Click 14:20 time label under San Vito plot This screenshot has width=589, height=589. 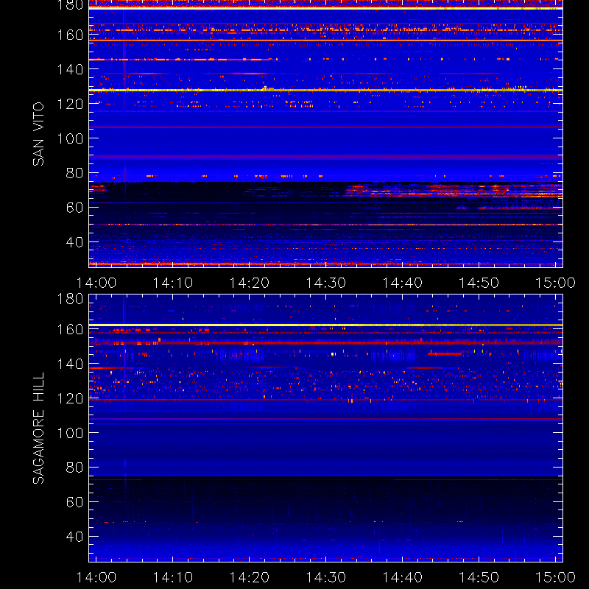coord(250,283)
